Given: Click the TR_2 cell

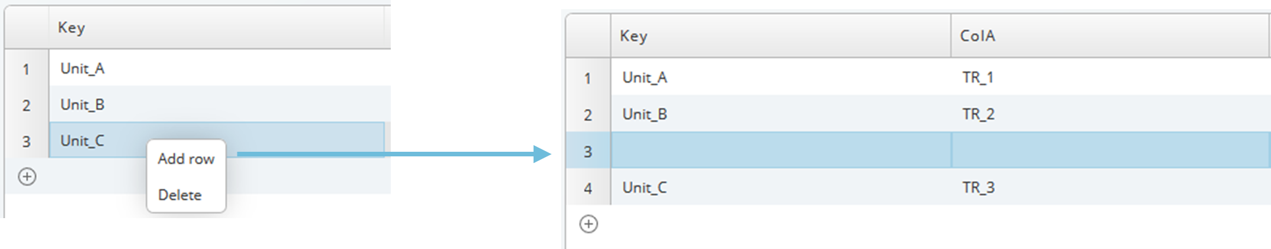Looking at the screenshot, I should tap(1110, 114).
